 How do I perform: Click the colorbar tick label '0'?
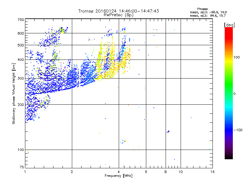[x=234, y=94]
